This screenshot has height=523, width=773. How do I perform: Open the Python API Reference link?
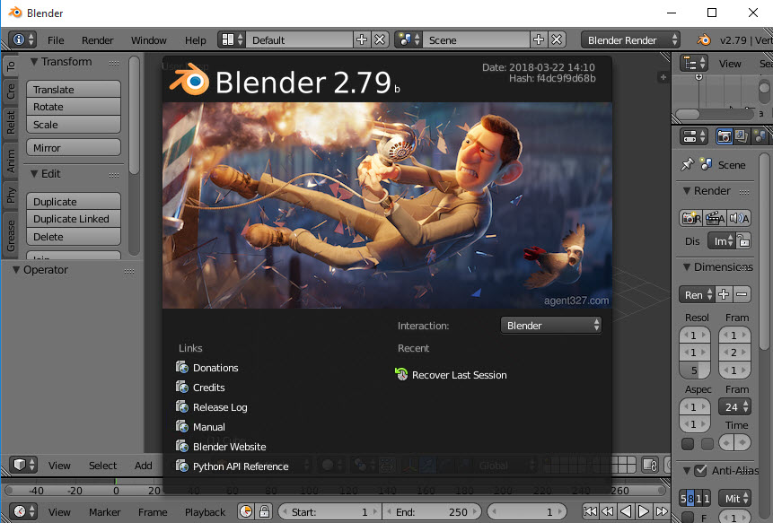[233, 466]
